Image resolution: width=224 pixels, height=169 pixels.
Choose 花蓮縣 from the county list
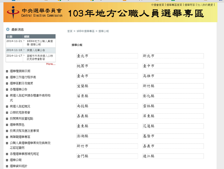(x=172, y=126)
